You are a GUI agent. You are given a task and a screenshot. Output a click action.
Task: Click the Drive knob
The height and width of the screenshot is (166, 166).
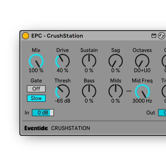click(63, 61)
